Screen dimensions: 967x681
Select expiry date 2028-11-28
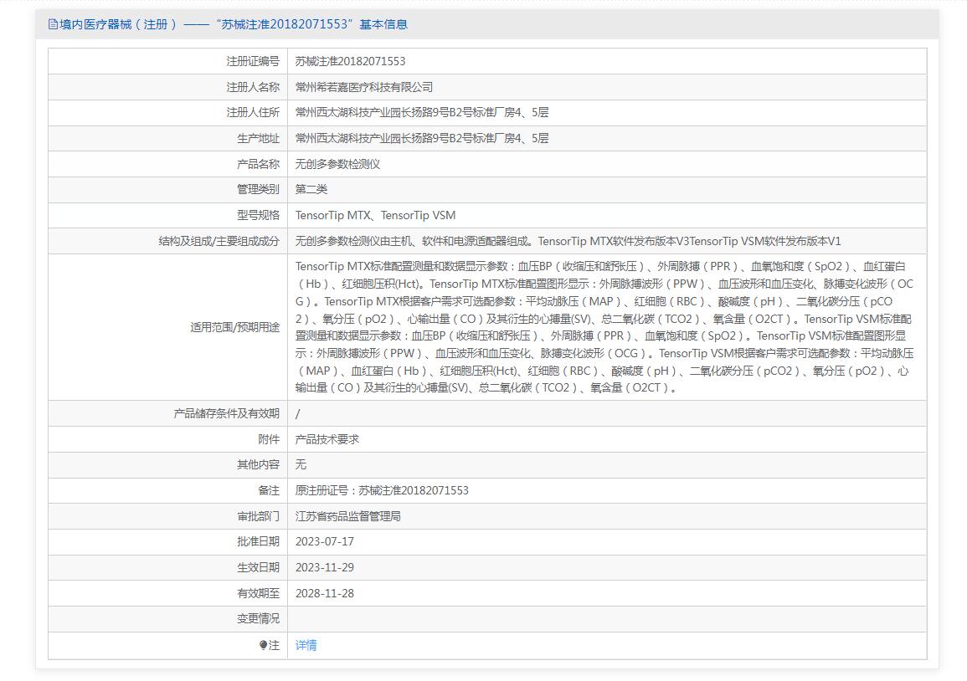325,593
